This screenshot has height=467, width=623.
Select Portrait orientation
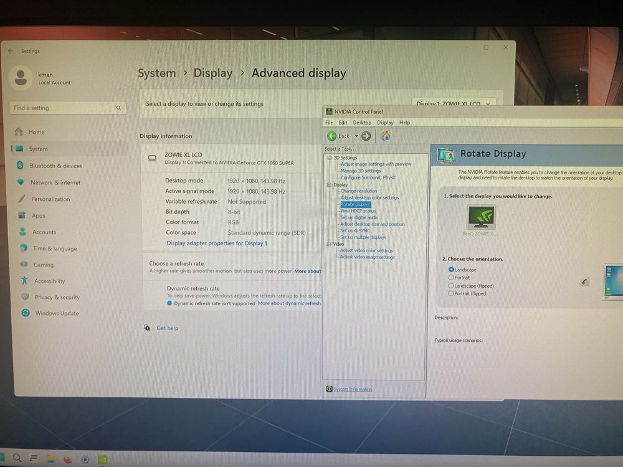coord(451,278)
